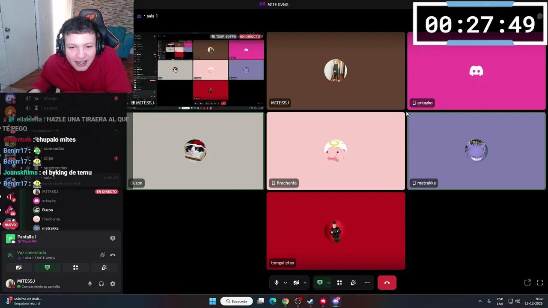Focus M1TESSJ live screen share tile

click(195, 71)
